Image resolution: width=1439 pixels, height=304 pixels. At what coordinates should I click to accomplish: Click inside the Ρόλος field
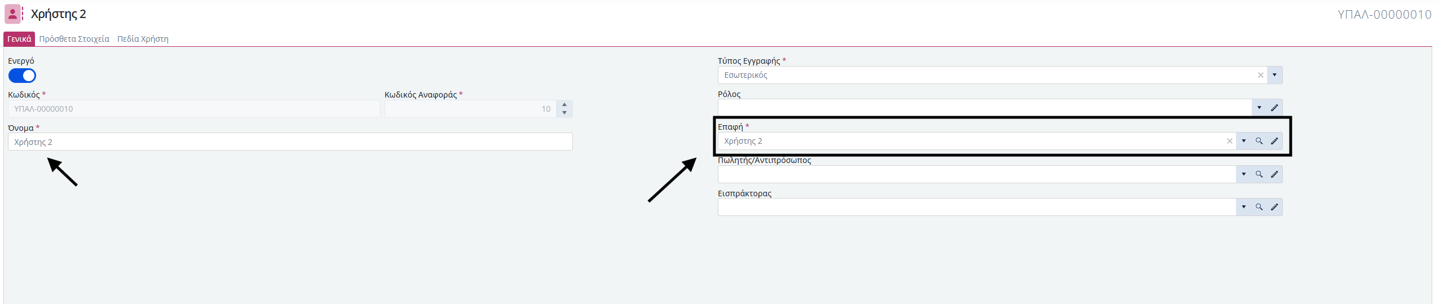point(984,108)
